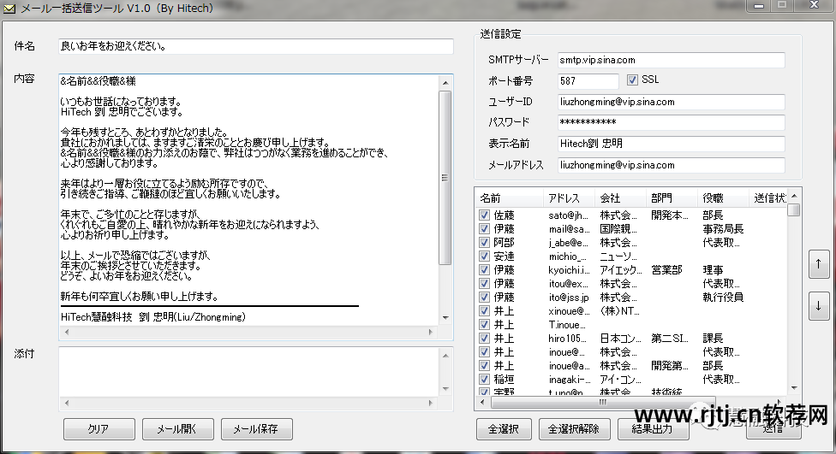The width and height of the screenshot is (836, 454).
Task: Focus the ポート番号 field showing 587
Action: tap(588, 81)
